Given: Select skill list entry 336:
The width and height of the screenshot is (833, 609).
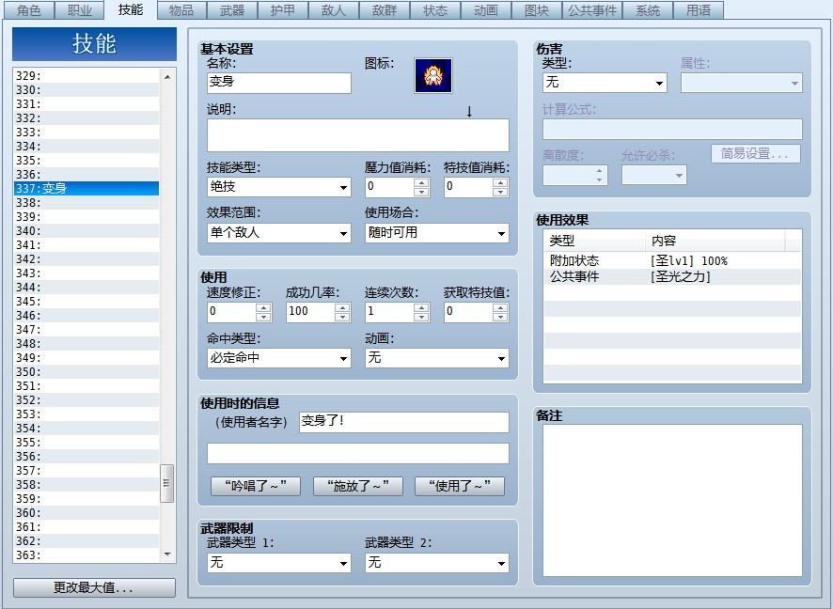Looking at the screenshot, I should tap(86, 175).
